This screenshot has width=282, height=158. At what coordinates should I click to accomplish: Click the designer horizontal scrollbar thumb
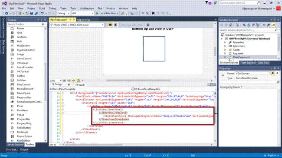click(x=138, y=81)
